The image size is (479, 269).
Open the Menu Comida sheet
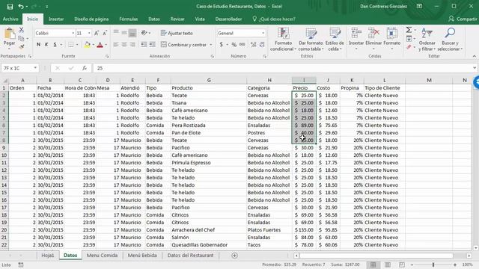tap(102, 256)
